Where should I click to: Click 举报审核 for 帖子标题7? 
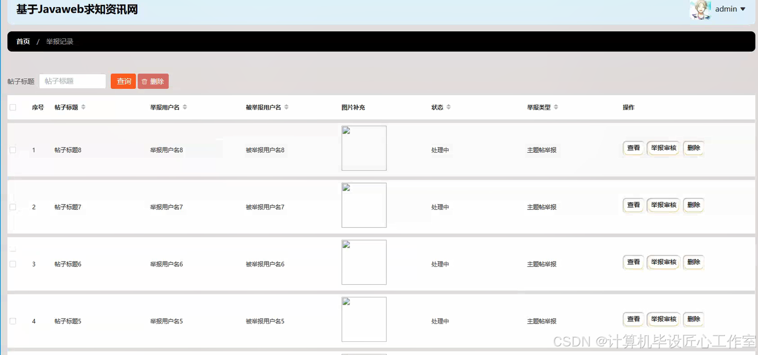pos(663,205)
